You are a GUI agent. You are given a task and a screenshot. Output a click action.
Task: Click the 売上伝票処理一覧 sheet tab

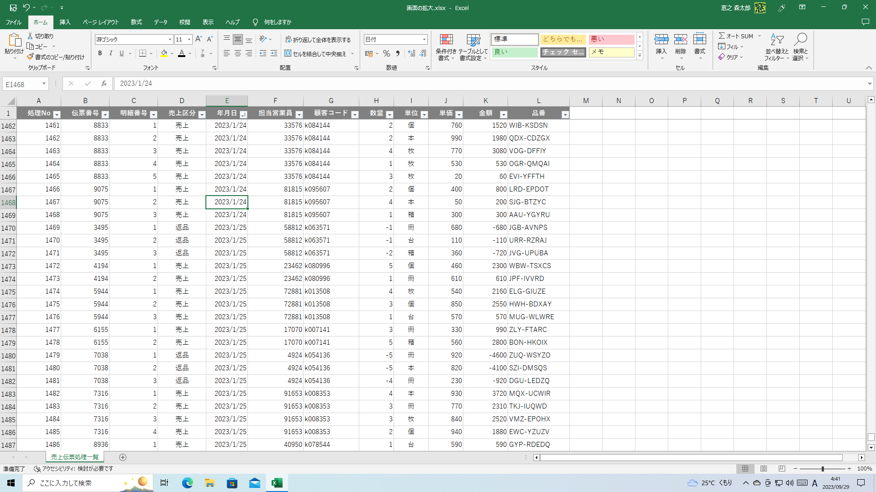point(75,457)
